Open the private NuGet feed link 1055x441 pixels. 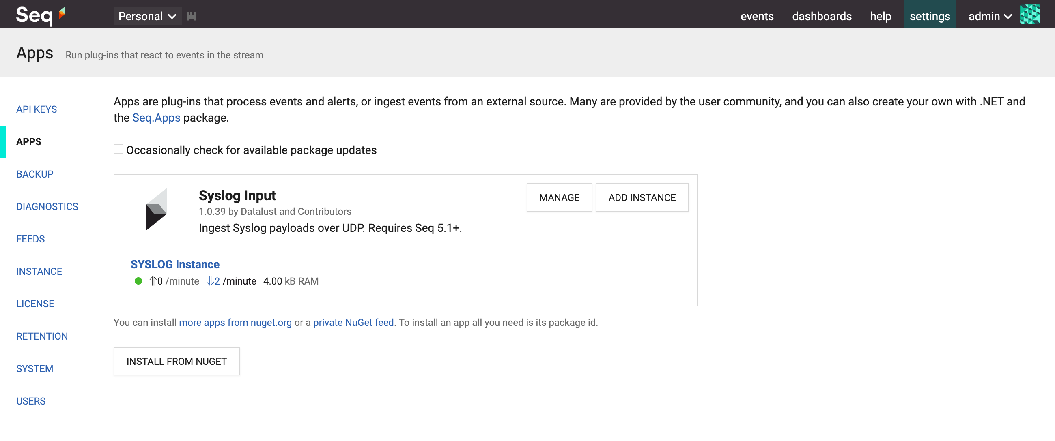(x=353, y=323)
